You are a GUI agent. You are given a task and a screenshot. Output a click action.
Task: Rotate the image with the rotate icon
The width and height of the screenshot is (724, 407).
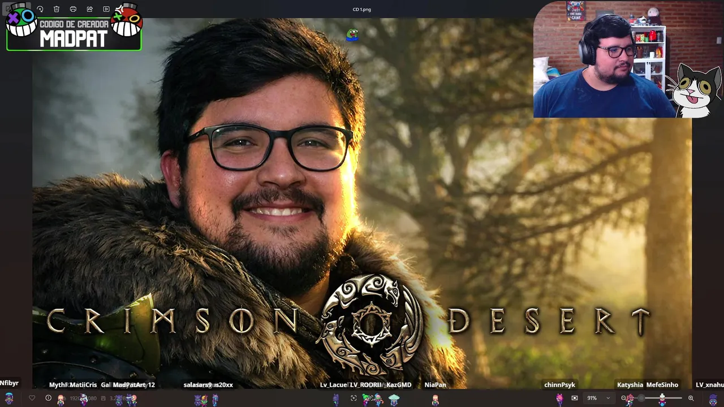point(40,9)
